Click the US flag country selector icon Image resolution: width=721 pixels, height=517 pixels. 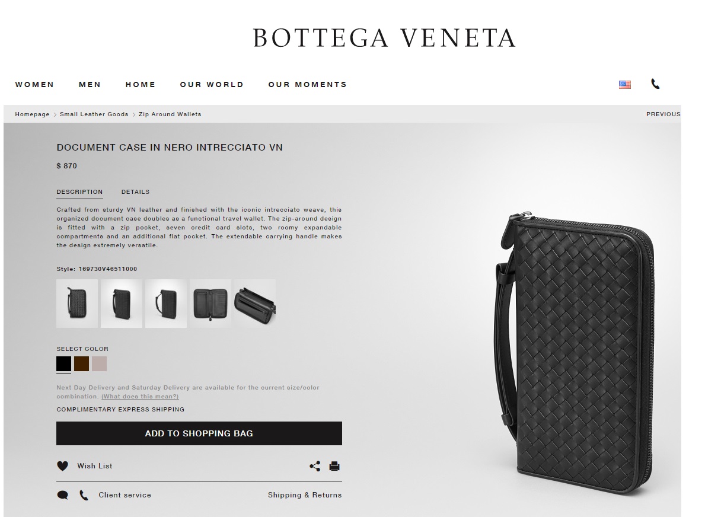click(x=625, y=84)
